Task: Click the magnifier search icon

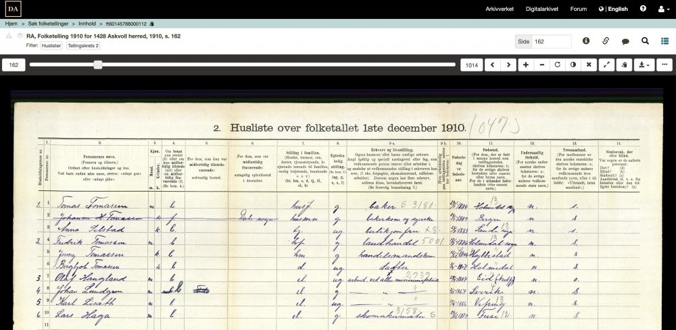Action: click(x=645, y=41)
